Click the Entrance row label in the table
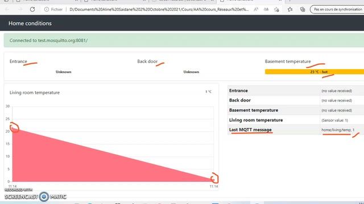 (x=238, y=91)
